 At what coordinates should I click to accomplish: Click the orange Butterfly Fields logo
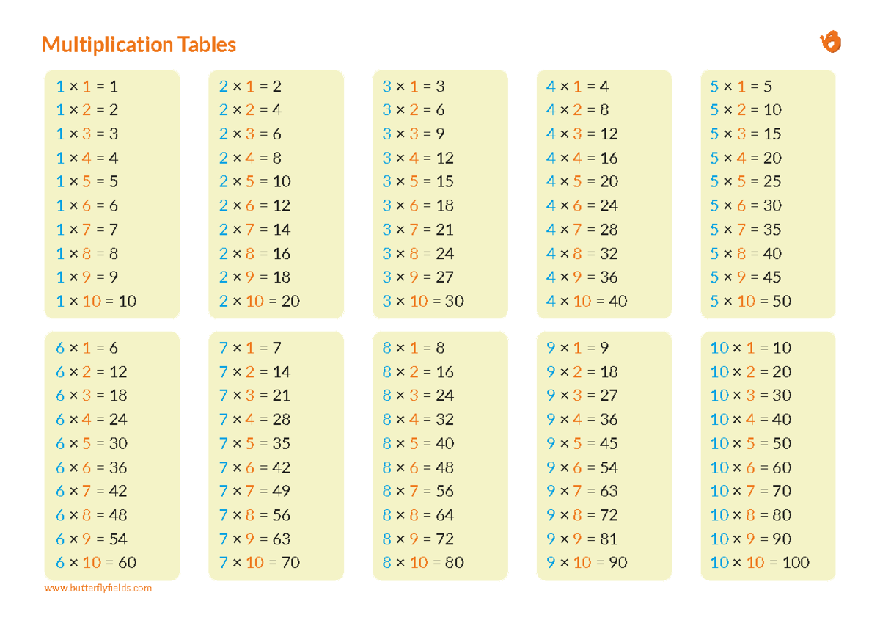coord(830,42)
